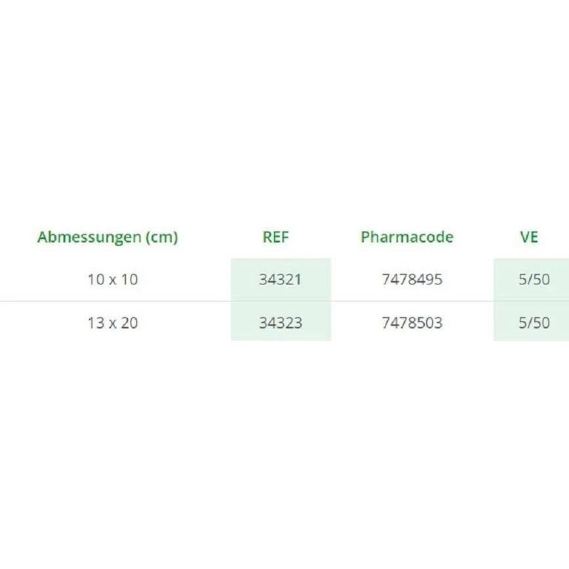Click the word "Abmessungen" in the header
This screenshot has width=569, height=569.
[89, 237]
